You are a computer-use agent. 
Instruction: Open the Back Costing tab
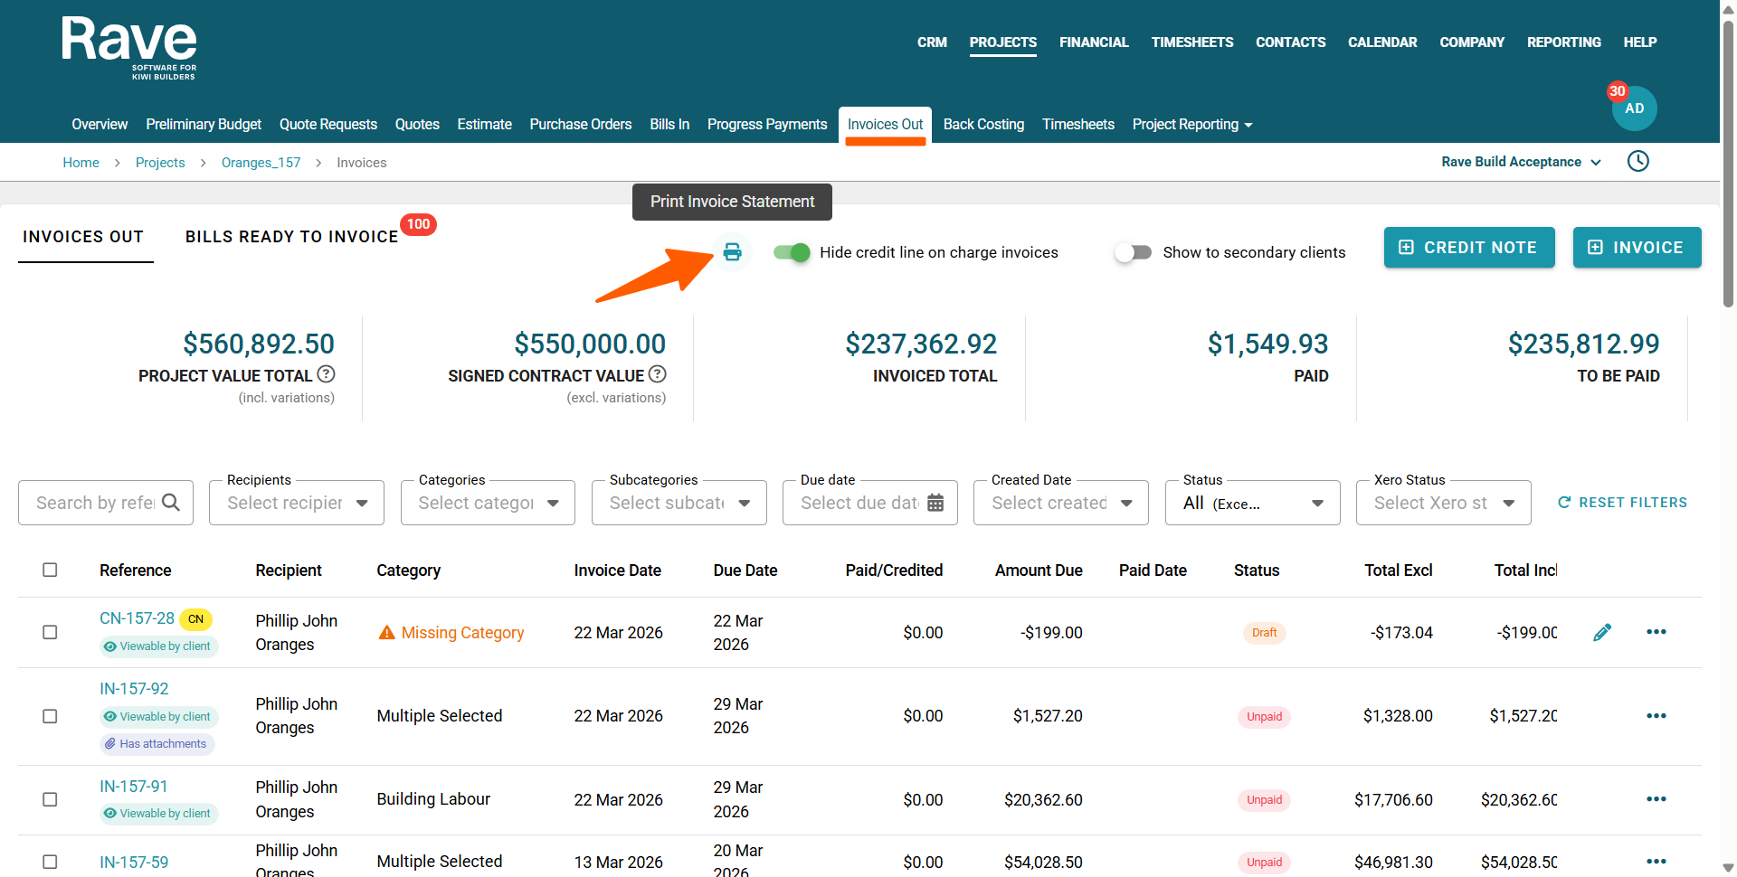point(983,125)
